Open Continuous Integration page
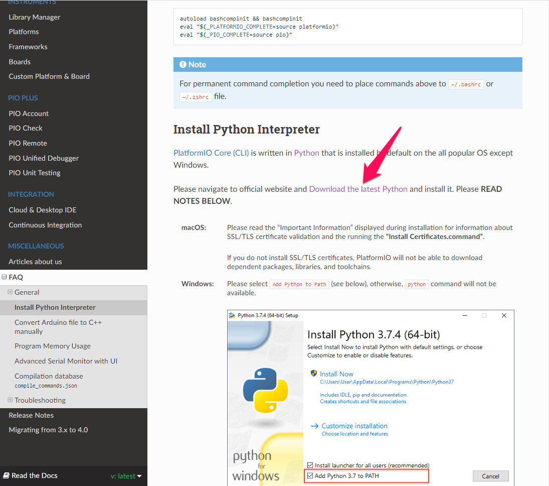The width and height of the screenshot is (549, 486). tap(45, 225)
